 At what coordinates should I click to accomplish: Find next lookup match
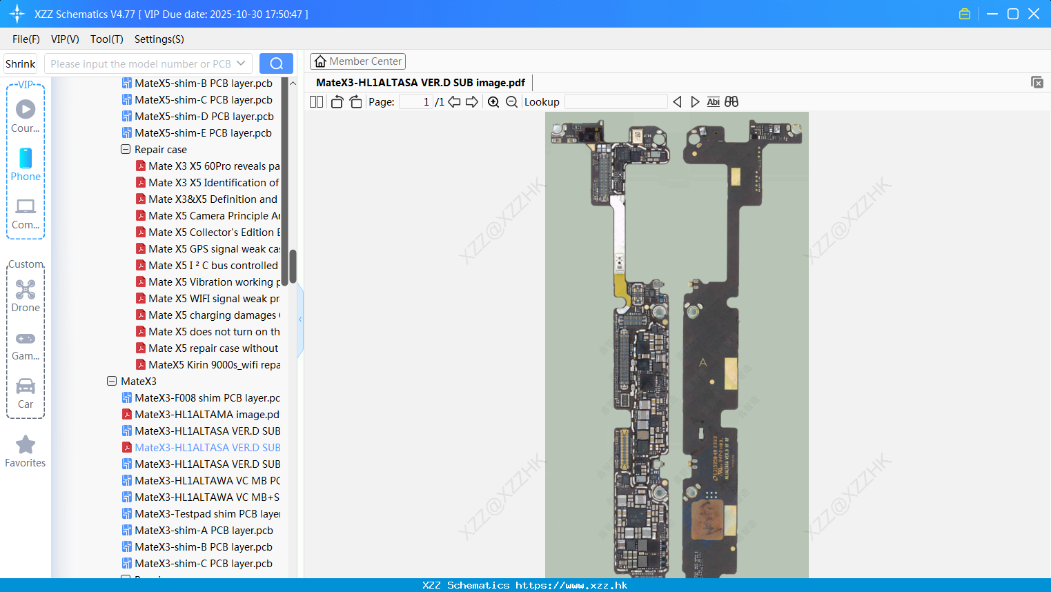click(695, 102)
